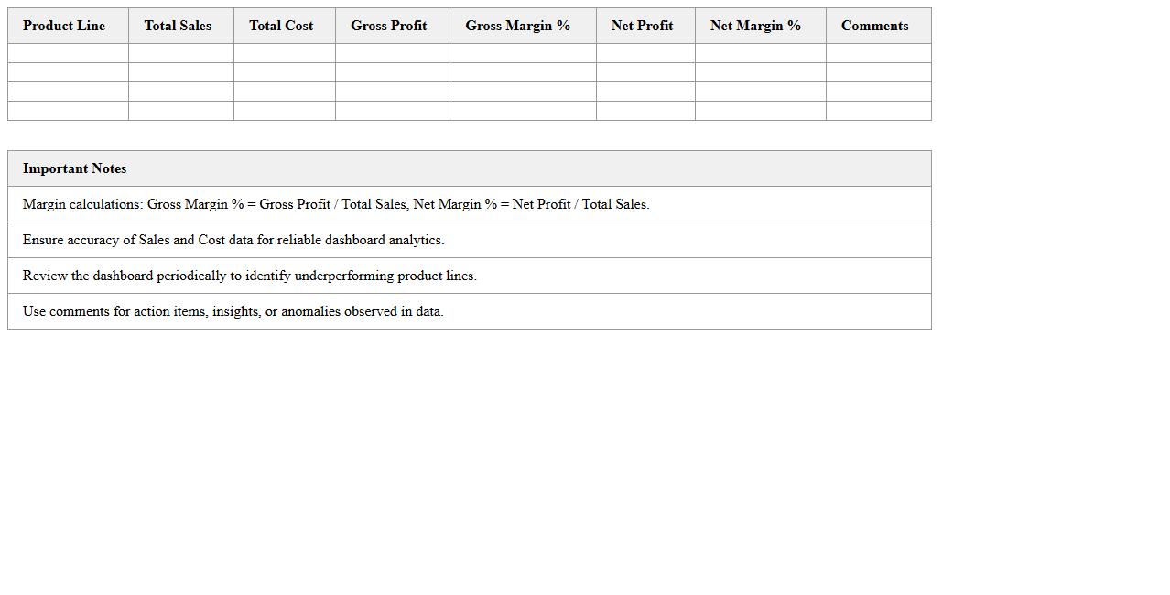Select the Net Profit column header
1170x595 pixels.
(642, 26)
